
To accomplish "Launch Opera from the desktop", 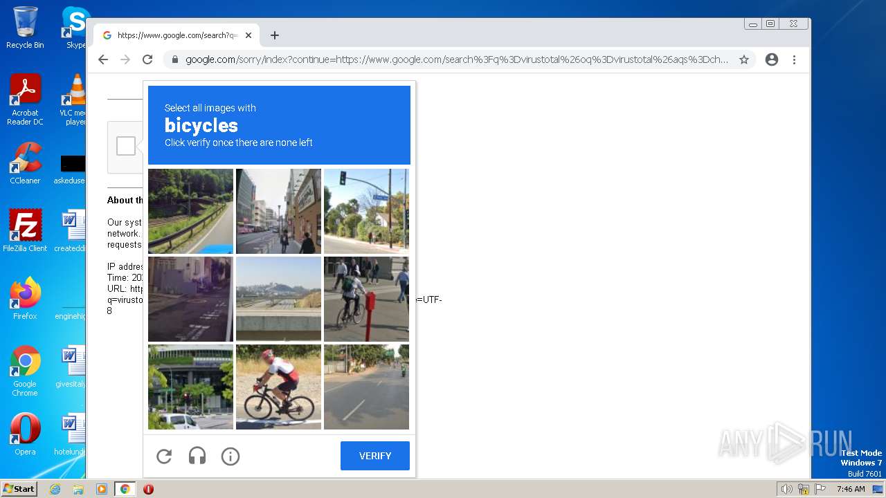I will (x=25, y=434).
